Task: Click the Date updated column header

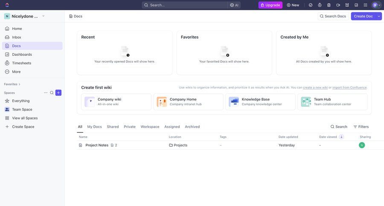Action: click(288, 137)
